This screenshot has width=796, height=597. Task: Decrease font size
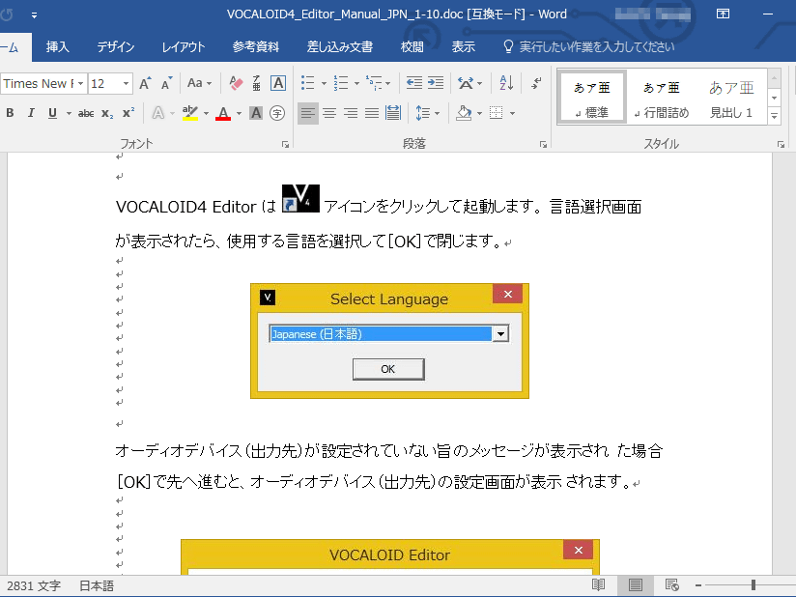(x=166, y=83)
